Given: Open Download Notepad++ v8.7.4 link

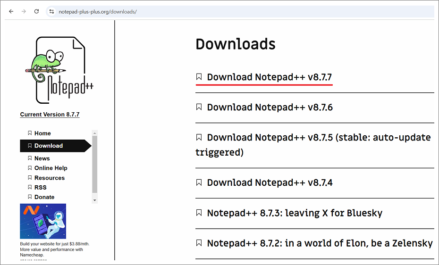Looking at the screenshot, I should click(x=270, y=182).
